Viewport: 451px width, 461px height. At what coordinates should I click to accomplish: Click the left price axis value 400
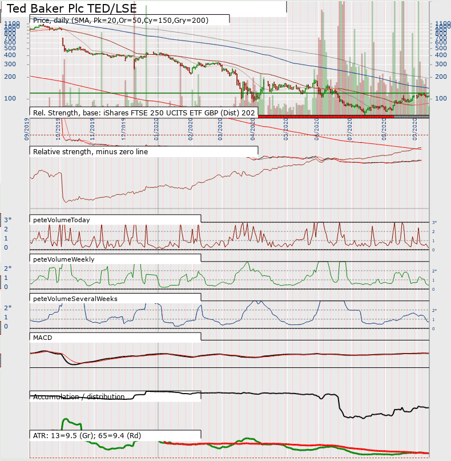[10, 55]
